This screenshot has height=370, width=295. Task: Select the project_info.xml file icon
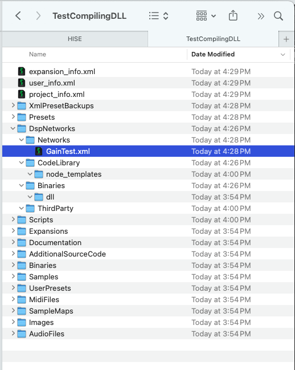click(22, 94)
